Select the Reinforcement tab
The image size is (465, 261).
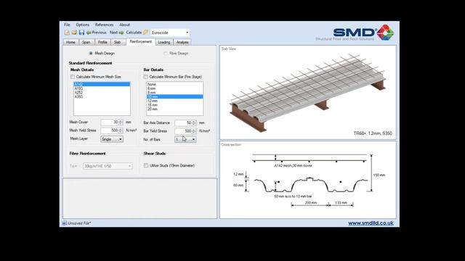point(140,42)
